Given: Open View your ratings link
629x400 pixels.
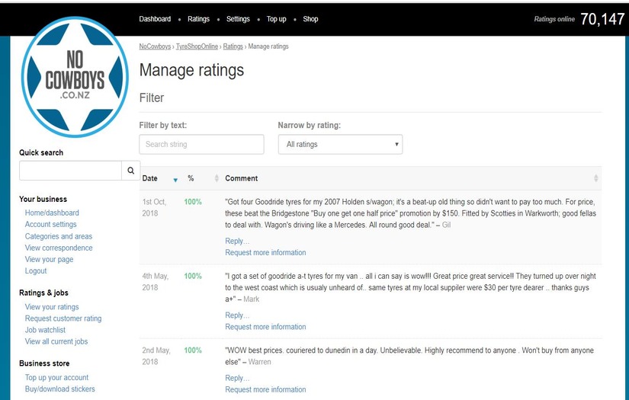Looking at the screenshot, I should (52, 307).
